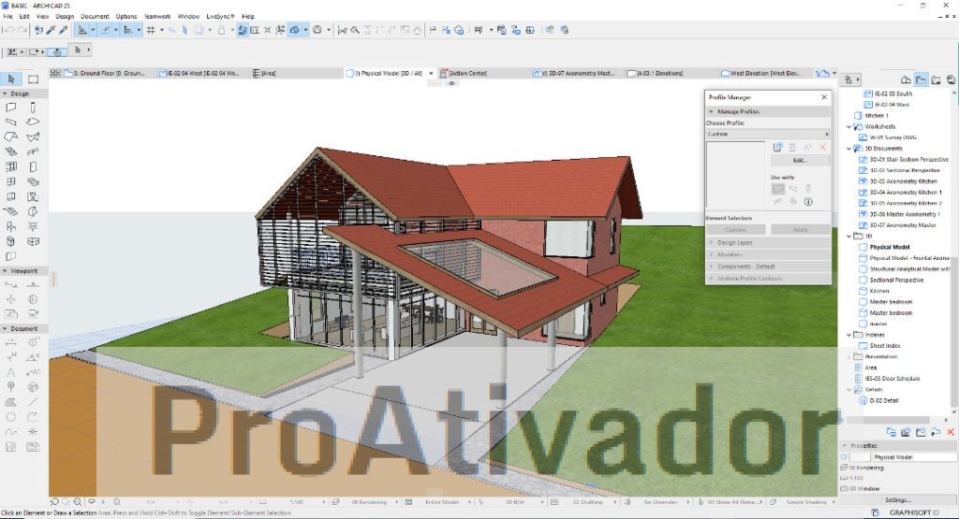Select the Railing tool in Design toolbox
Image resolution: width=959 pixels, height=519 pixels.
(x=33, y=151)
